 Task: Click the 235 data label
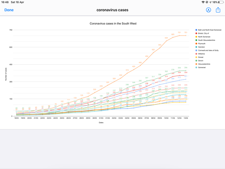pyautogui.click(x=101, y=86)
